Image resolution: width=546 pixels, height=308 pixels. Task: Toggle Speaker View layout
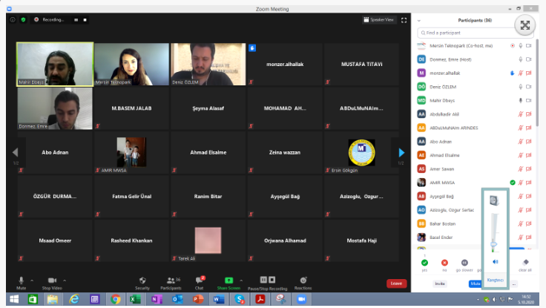[378, 20]
